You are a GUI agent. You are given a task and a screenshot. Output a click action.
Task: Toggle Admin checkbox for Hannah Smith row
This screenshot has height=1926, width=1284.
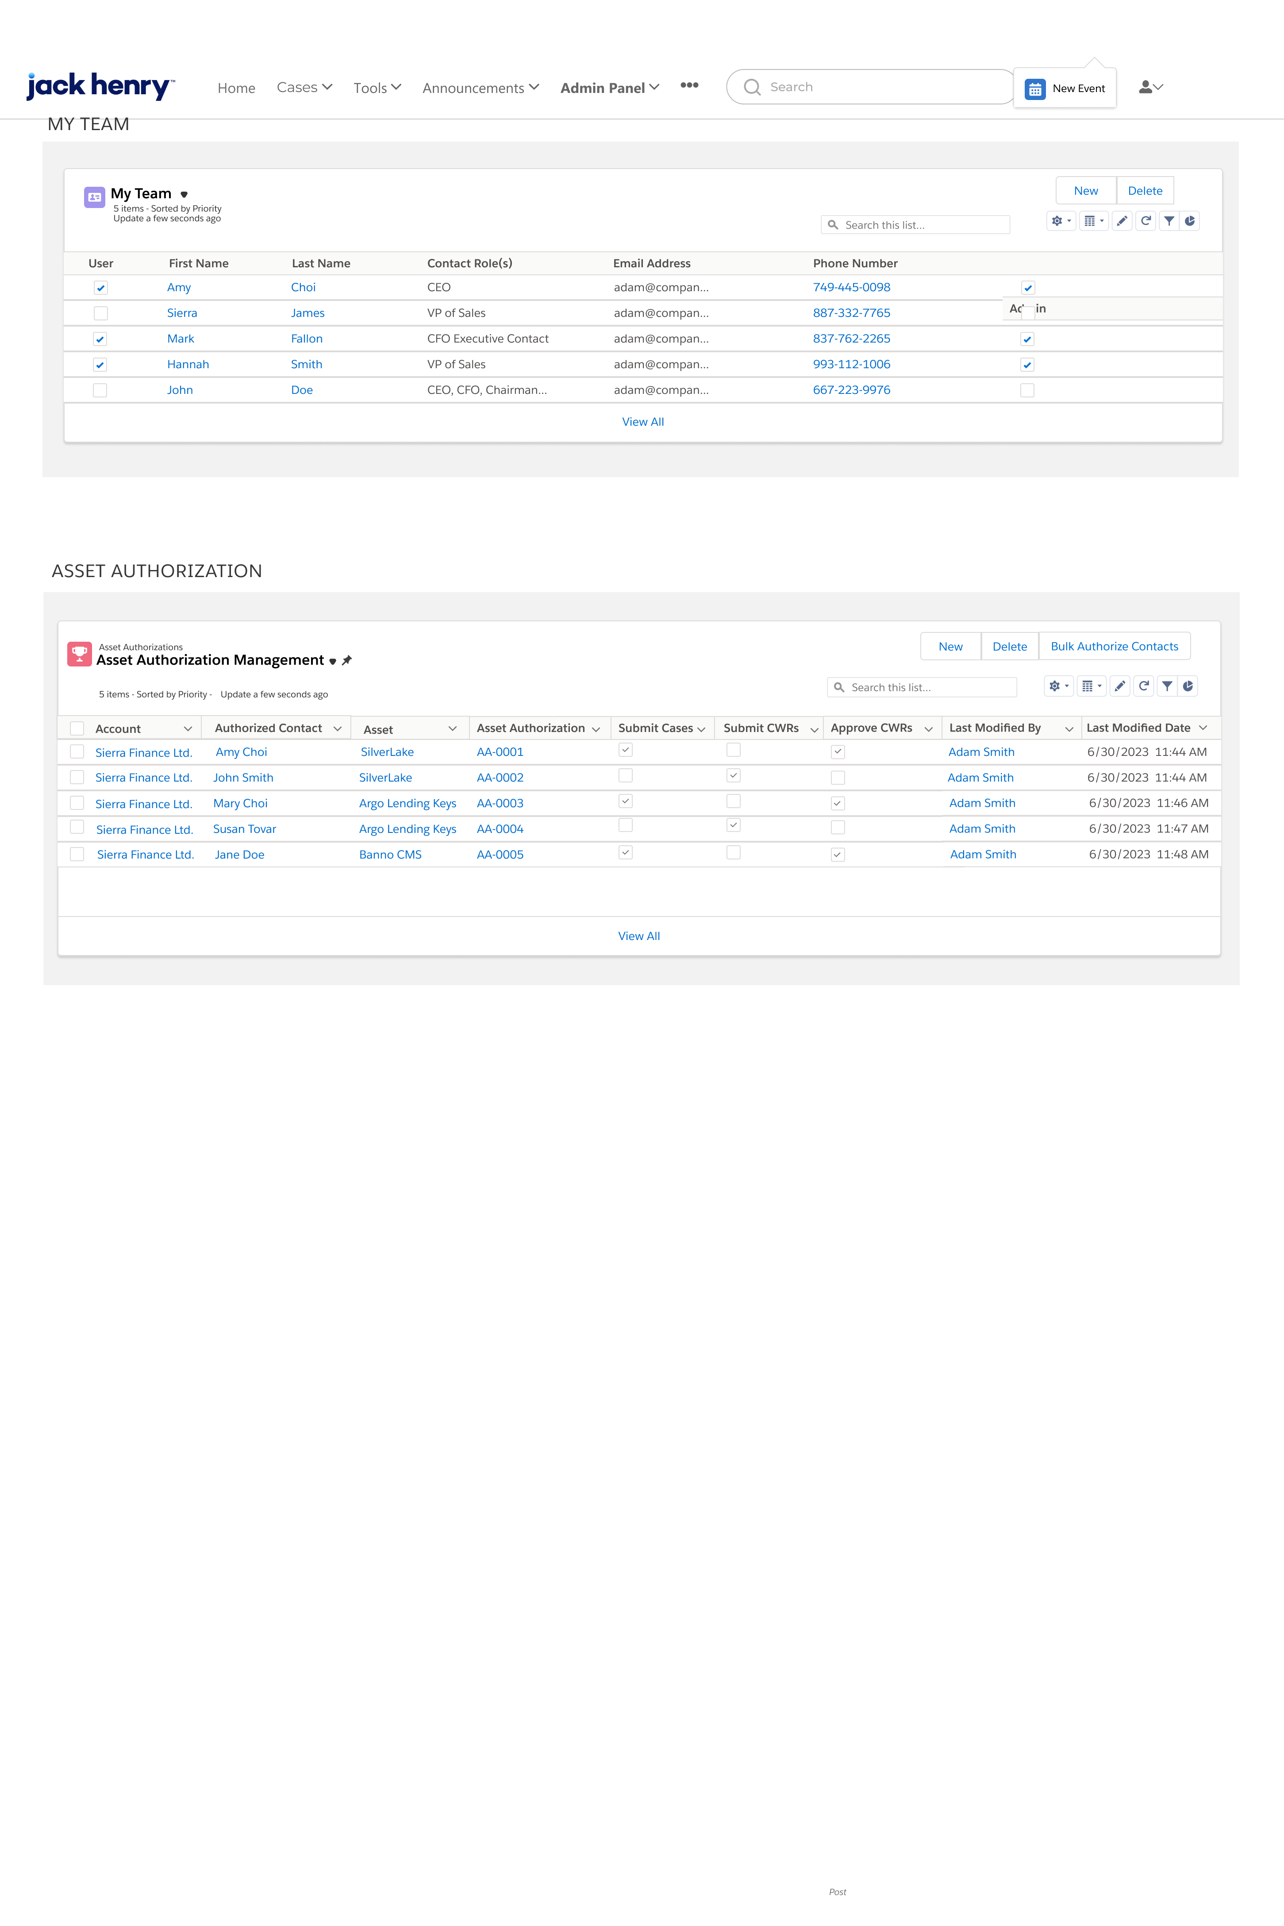(x=1028, y=364)
